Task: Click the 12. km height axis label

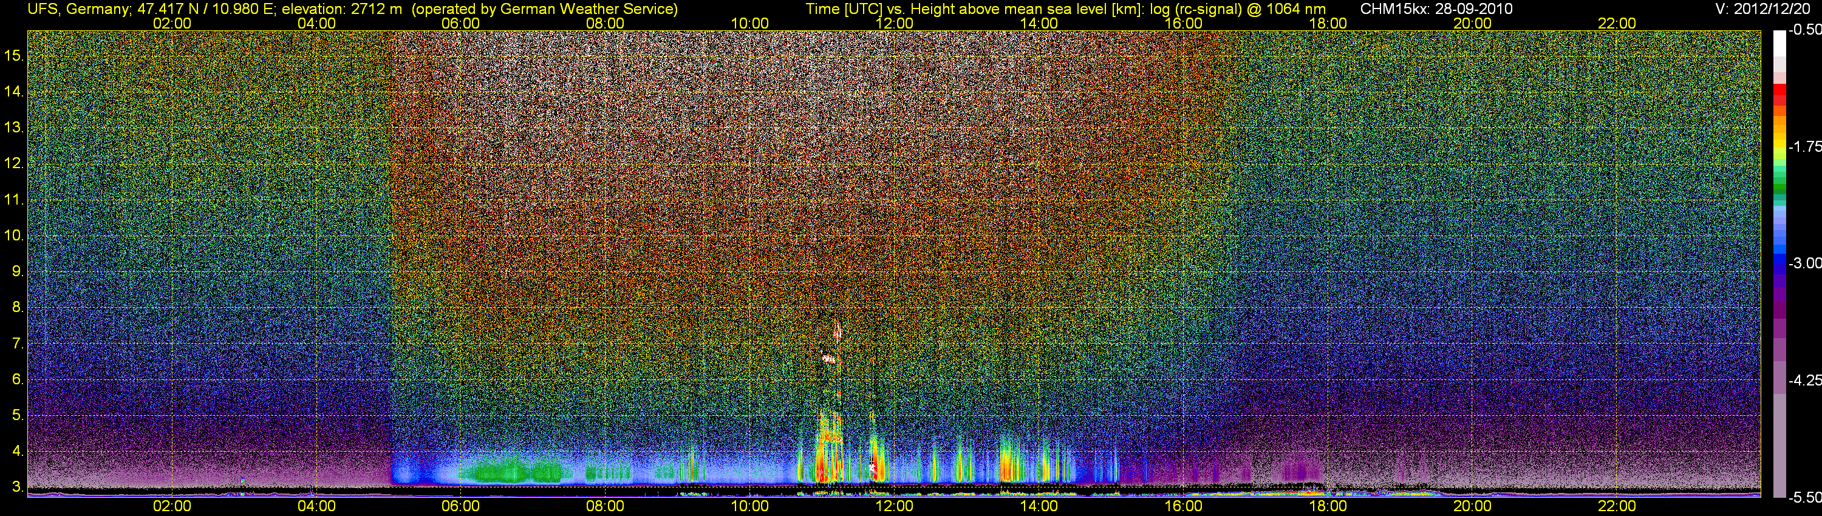Action: coord(13,163)
